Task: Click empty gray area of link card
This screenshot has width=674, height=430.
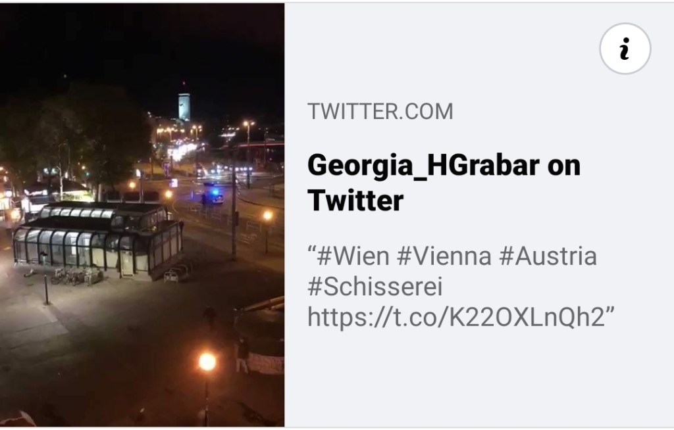Action: (477, 382)
